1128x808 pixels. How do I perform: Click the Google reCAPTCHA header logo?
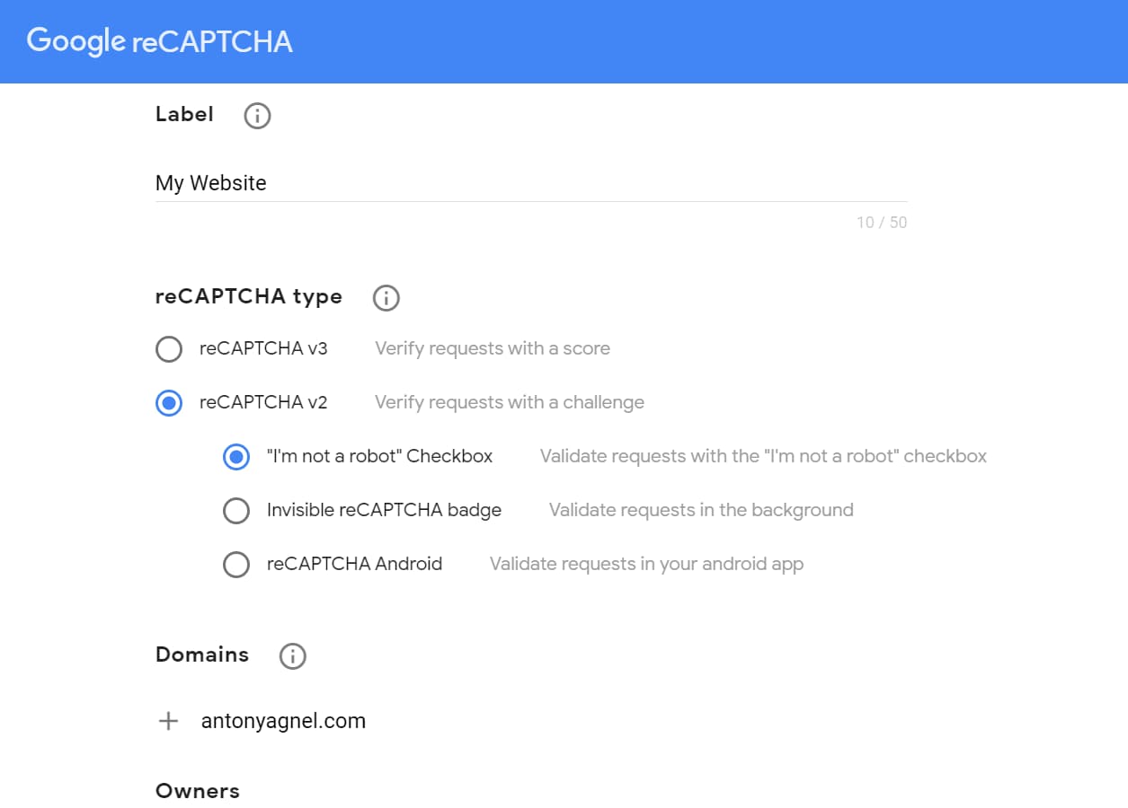158,41
